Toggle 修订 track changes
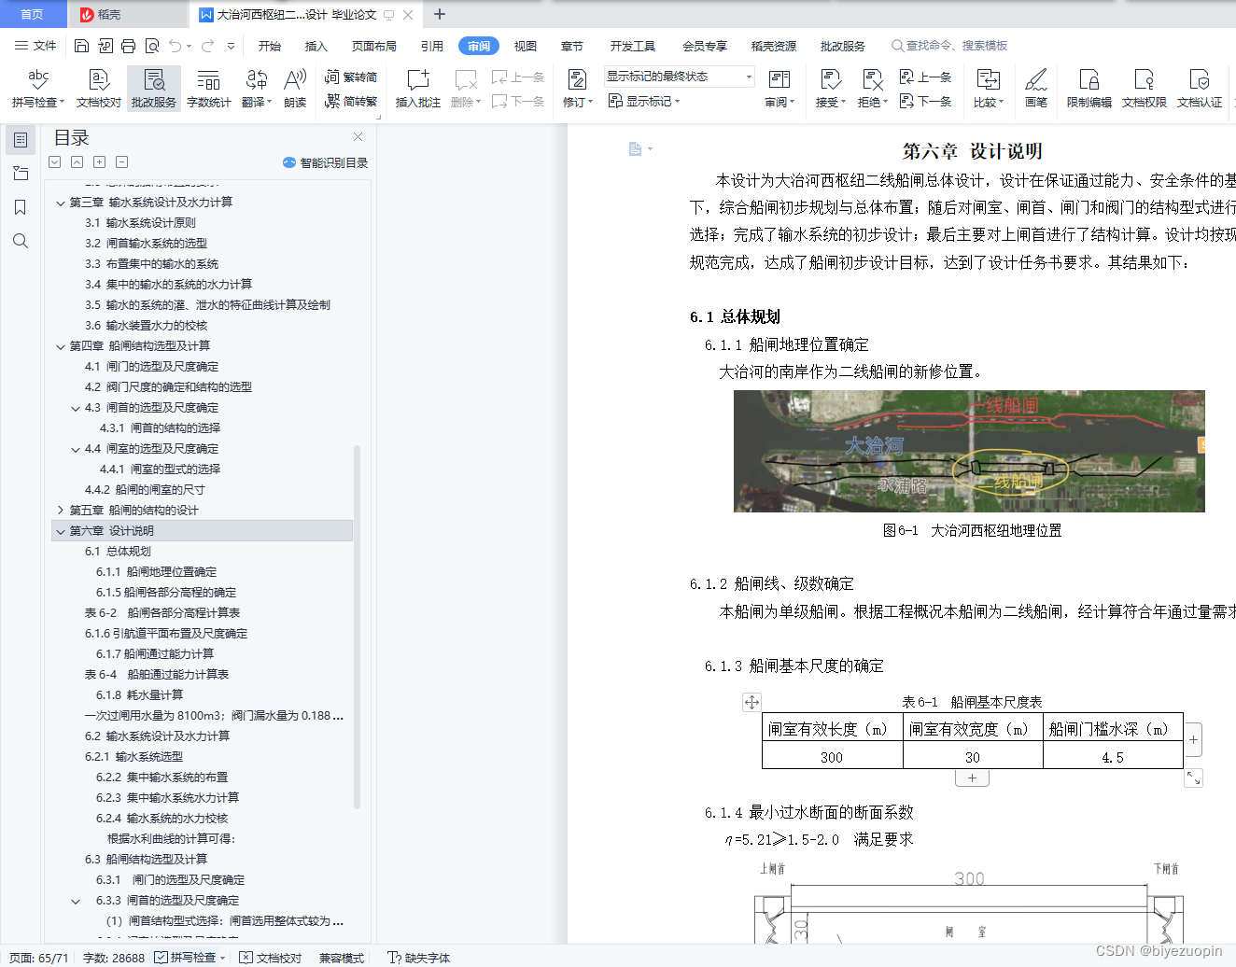This screenshot has height=967, width=1236. click(577, 88)
